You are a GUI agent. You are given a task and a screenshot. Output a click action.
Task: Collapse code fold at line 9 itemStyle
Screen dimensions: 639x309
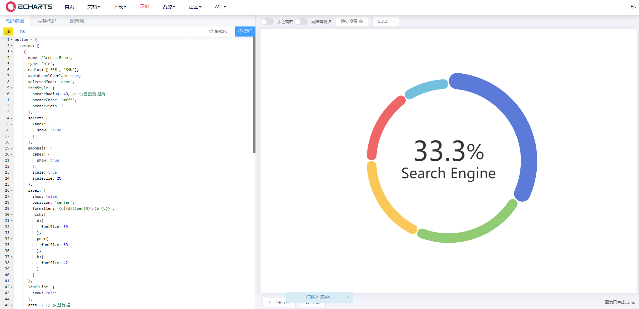pos(11,88)
